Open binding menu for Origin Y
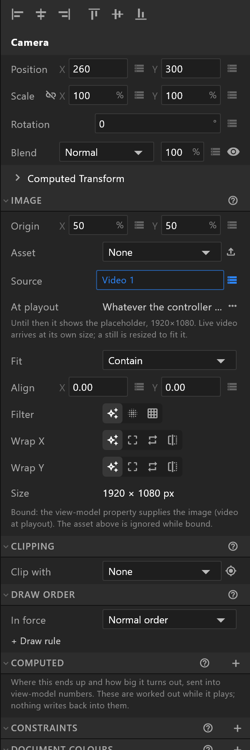Viewport: 250px width, 750px height. tap(232, 225)
